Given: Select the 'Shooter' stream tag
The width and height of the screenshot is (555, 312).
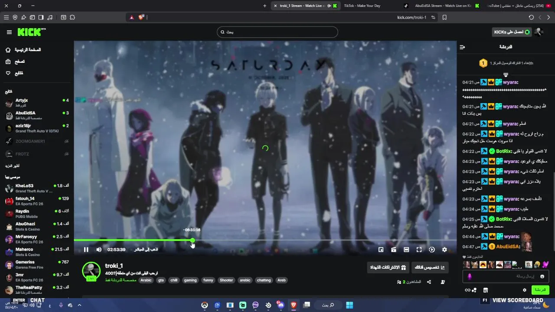Looking at the screenshot, I should point(226,280).
